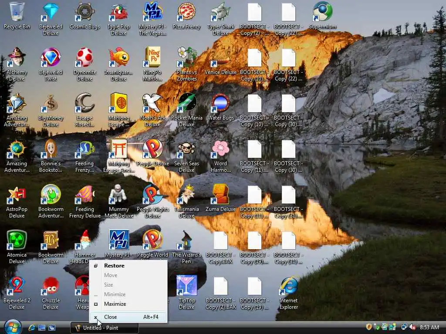Image resolution: width=446 pixels, height=334 pixels.
Task: Select the Recycle Bin desktop icon
Action: 17,16
